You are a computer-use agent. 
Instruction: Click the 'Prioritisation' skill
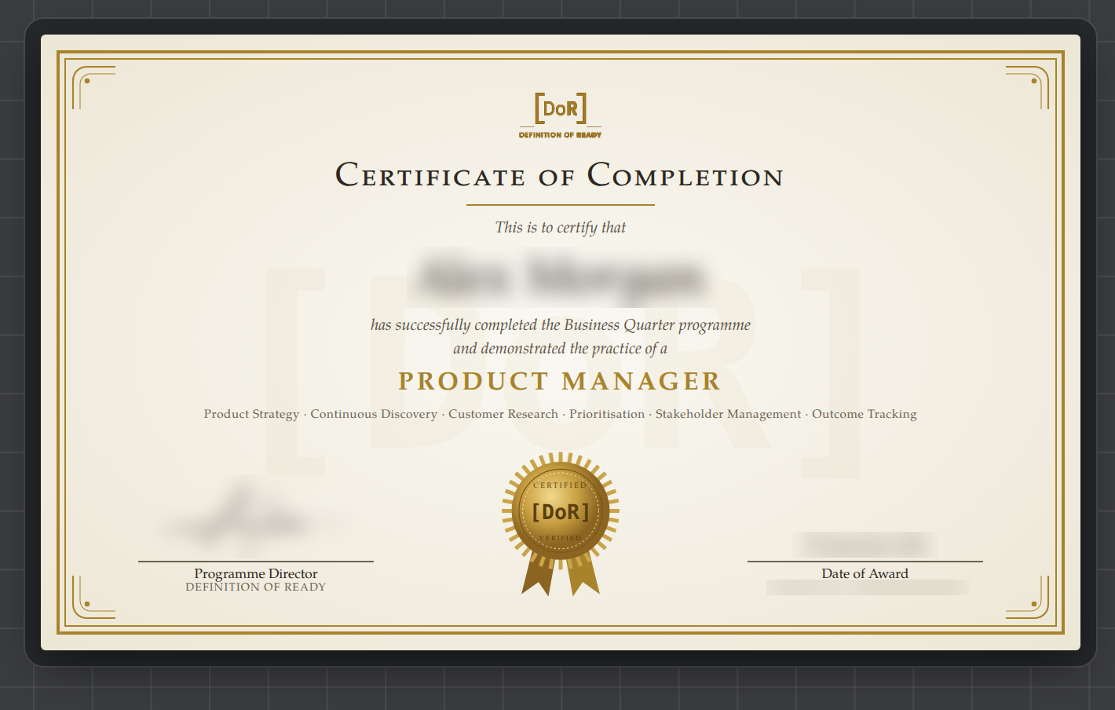click(607, 414)
